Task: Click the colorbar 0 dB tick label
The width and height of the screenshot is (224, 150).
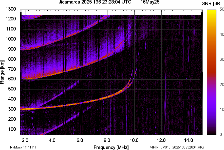Action: [x=221, y=134]
